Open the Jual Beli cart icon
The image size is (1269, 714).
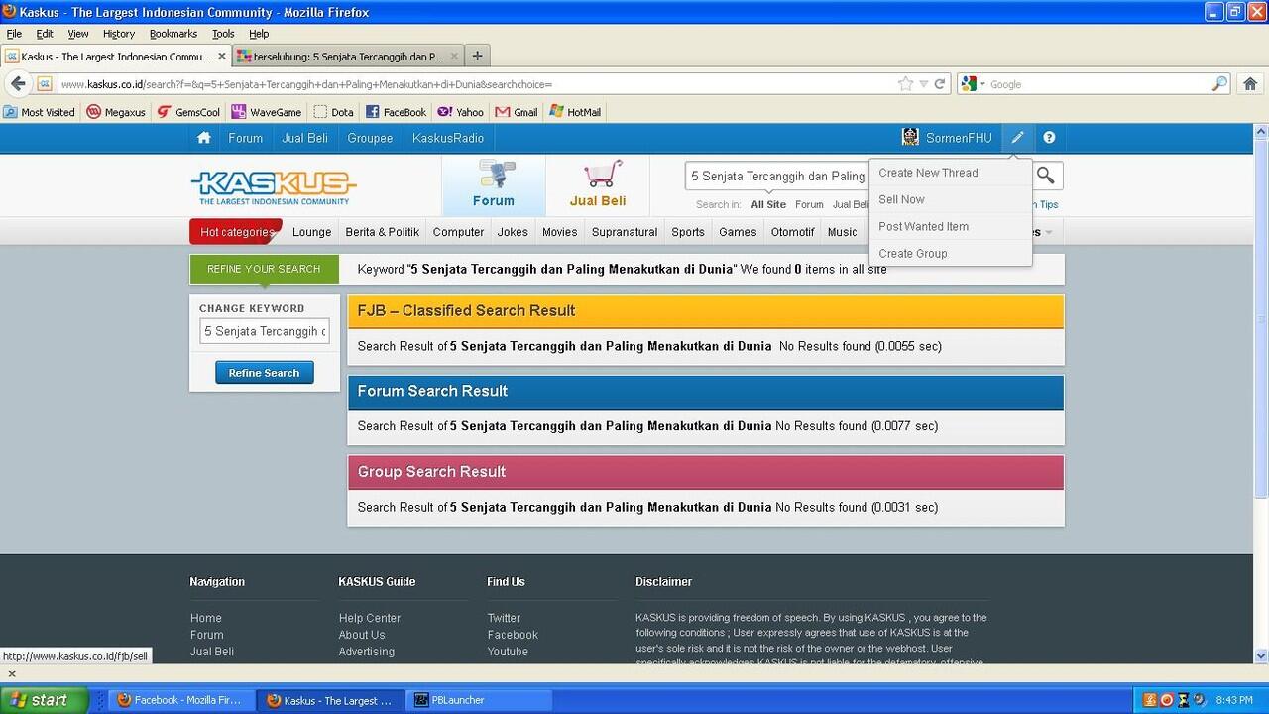click(597, 184)
